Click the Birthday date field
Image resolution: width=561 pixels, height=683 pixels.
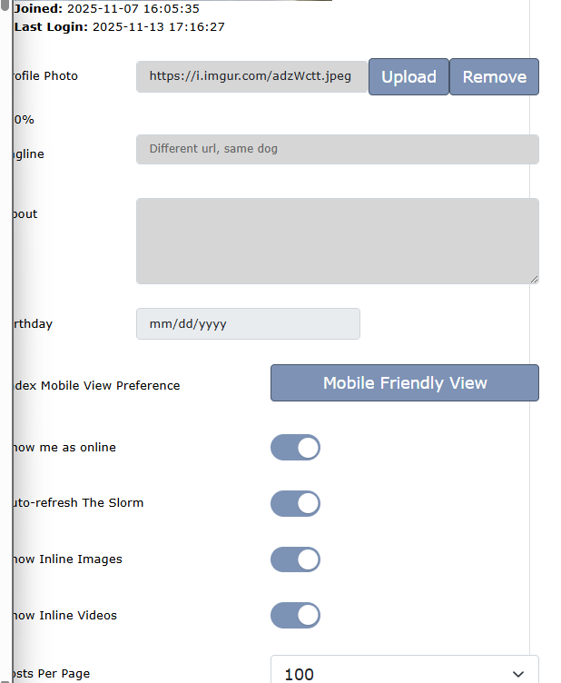248,324
